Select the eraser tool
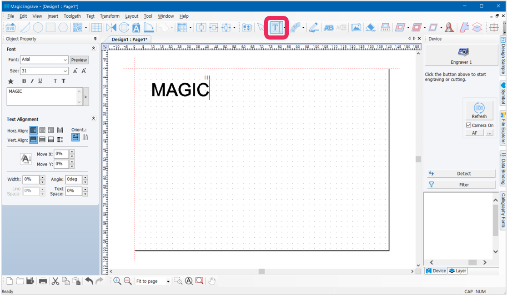Screen dimensions: 507x296 (370, 28)
